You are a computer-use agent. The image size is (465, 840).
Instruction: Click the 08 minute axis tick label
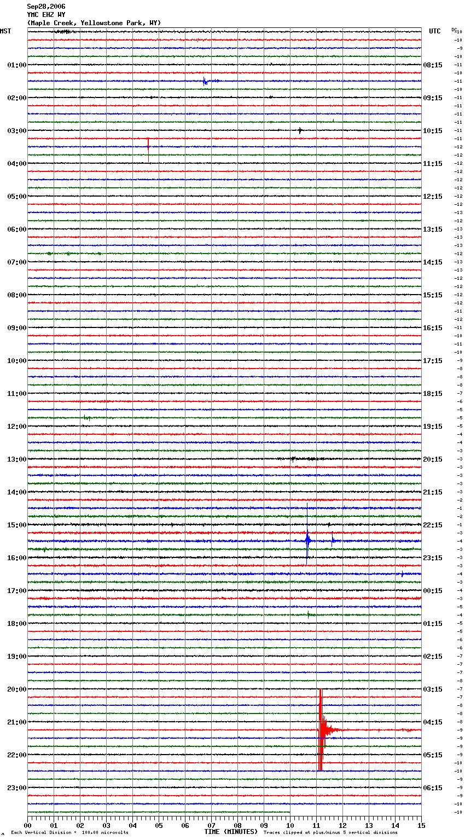point(237,825)
